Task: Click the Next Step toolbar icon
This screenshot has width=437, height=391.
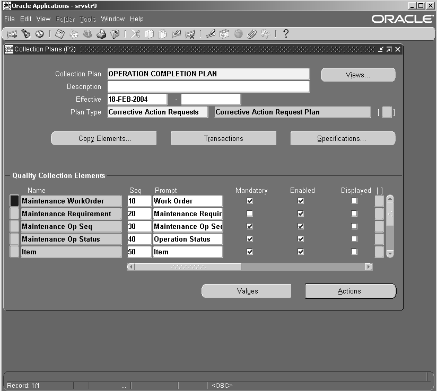Action: (x=74, y=34)
